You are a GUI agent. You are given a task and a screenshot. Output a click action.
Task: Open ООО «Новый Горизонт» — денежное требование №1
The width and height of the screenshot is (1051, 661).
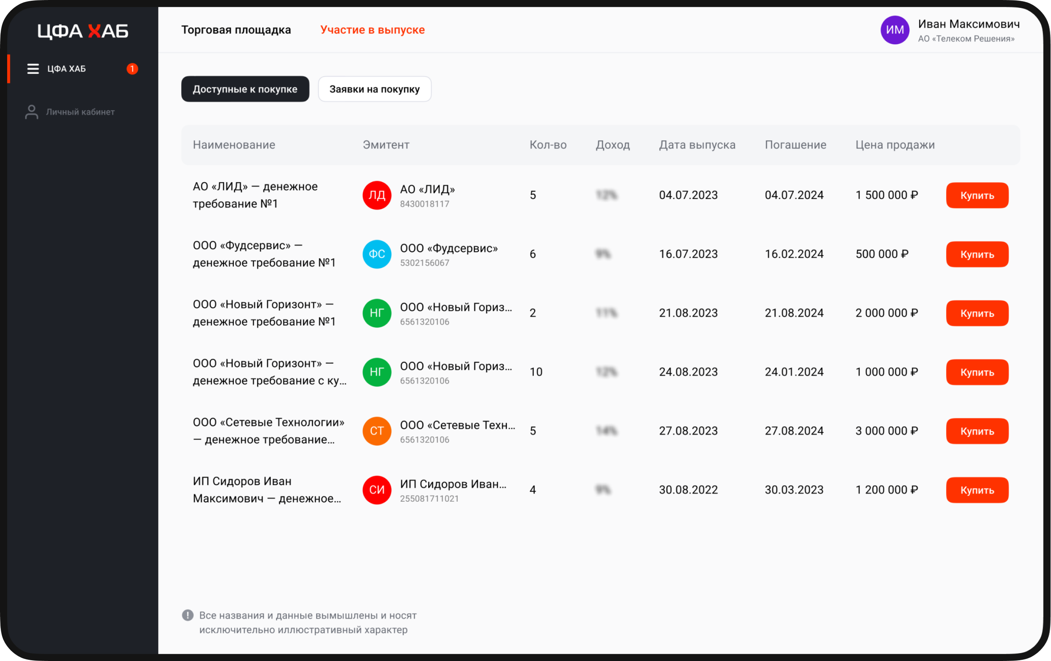(264, 313)
